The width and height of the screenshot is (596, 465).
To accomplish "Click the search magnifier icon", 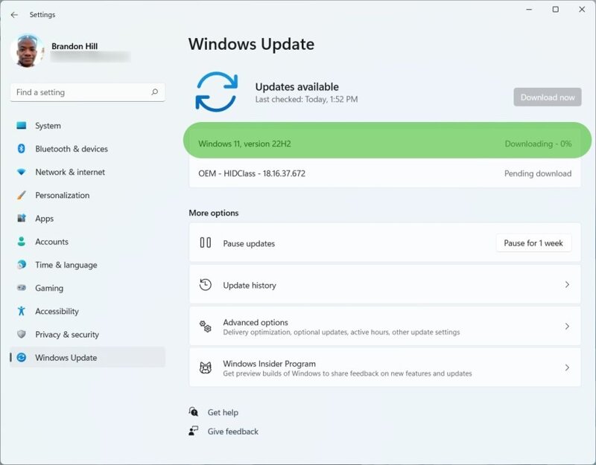I will point(155,92).
